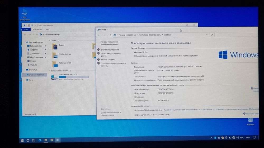Click the battery tray icon
Image resolution: width=264 pixels, height=148 pixels.
click(x=230, y=138)
